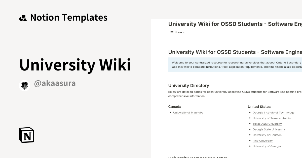302x158 pixels.
Task: Select the bullet marker beside University of Manitoba
Action: click(x=170, y=112)
